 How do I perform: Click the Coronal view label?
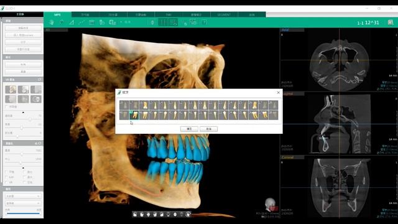[287, 157]
